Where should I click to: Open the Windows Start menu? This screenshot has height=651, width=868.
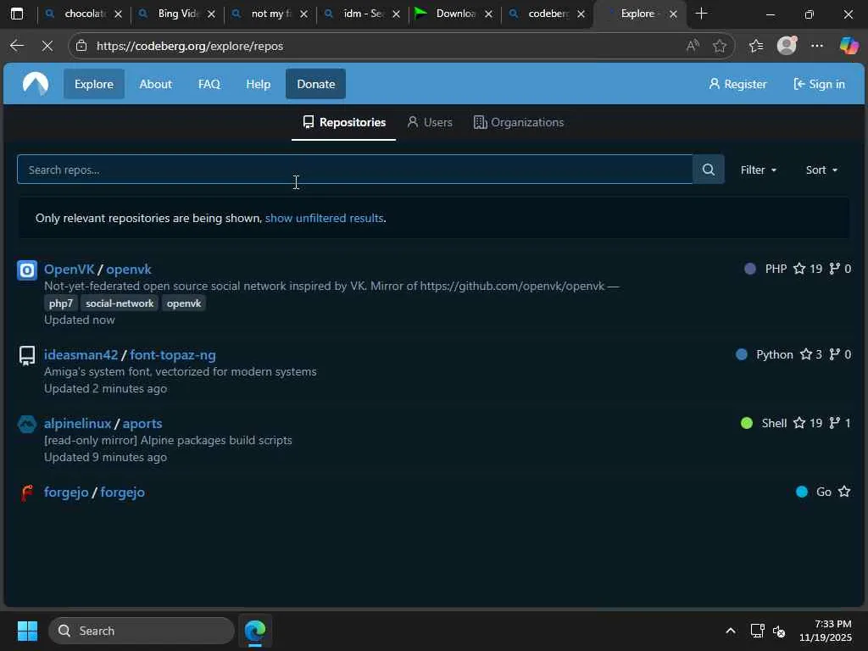tap(27, 631)
